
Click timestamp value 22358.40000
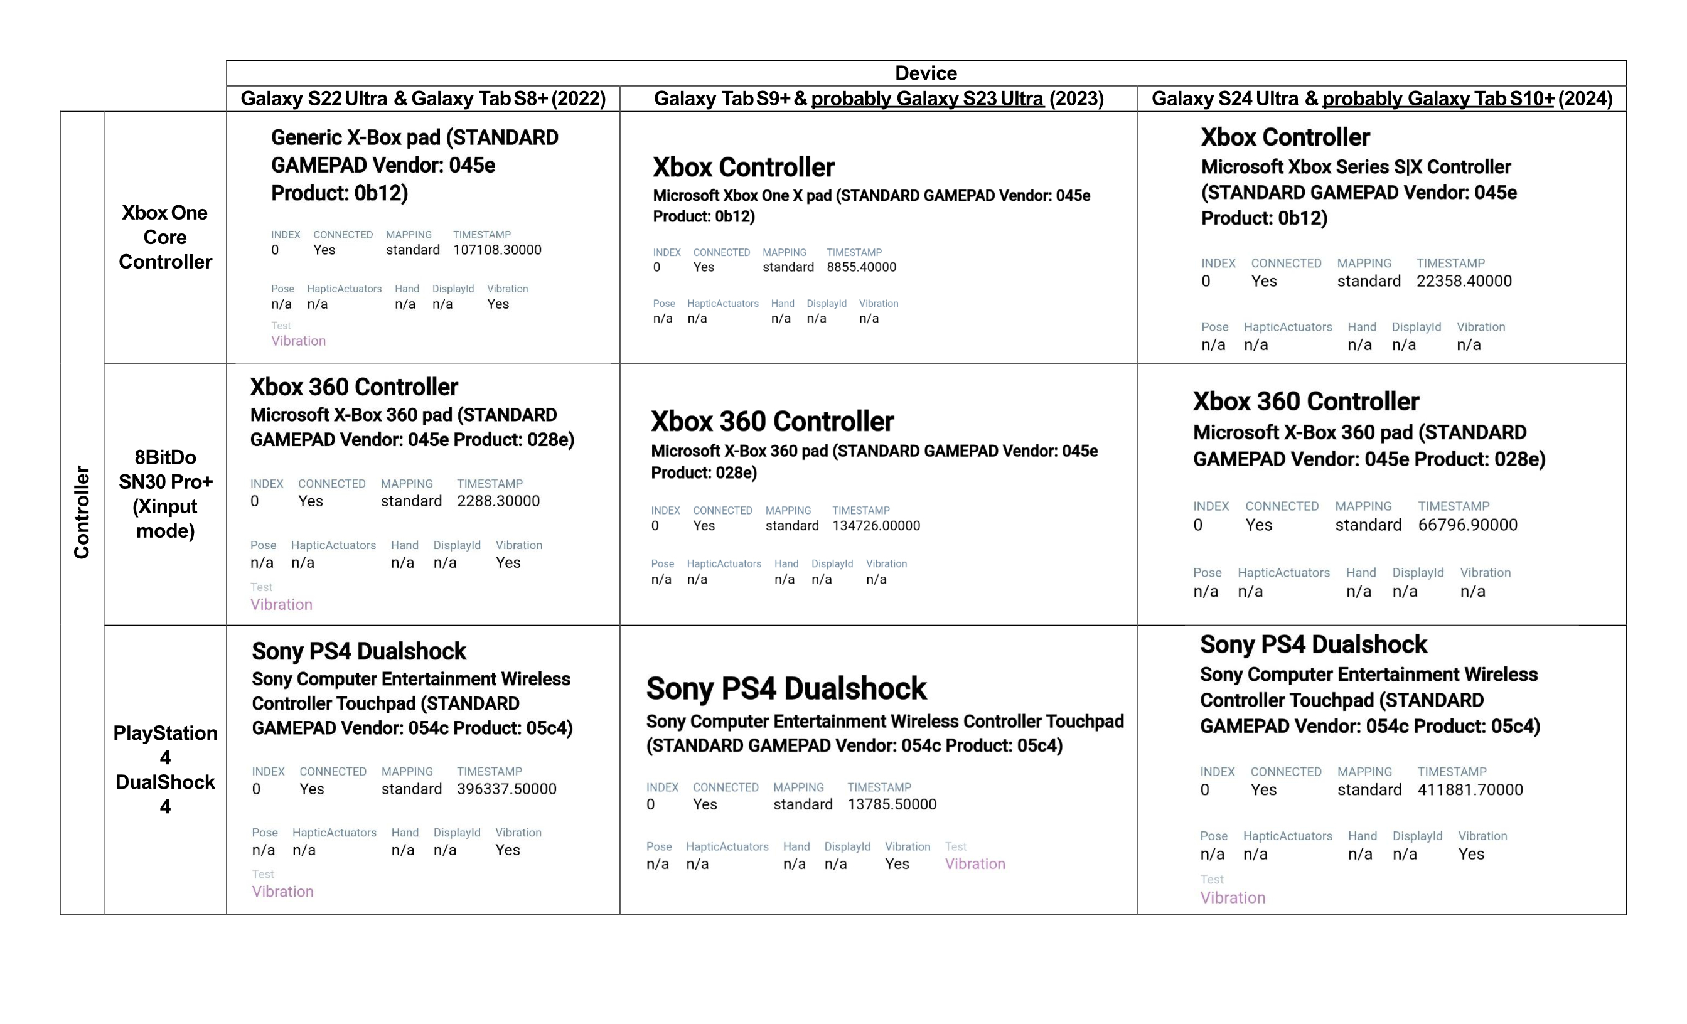click(1464, 280)
